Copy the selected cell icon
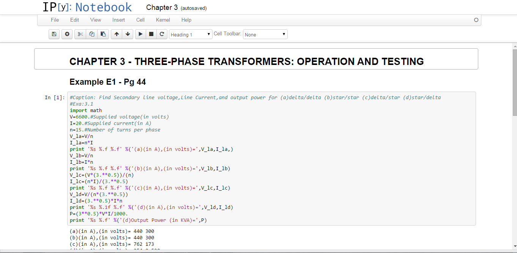The image size is (517, 253). point(91,34)
